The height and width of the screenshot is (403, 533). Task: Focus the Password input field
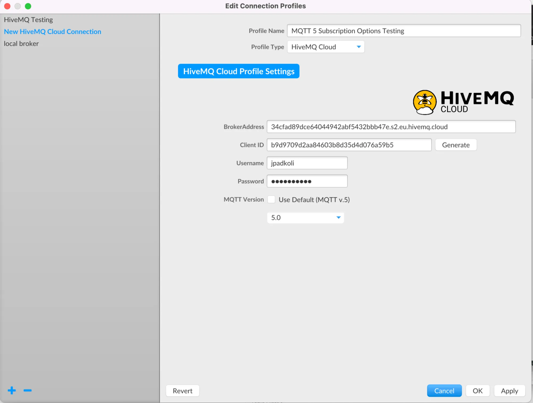[307, 182]
